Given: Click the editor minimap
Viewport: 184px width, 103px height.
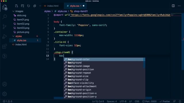Looking at the screenshot, I should pyautogui.click(x=177, y=15).
